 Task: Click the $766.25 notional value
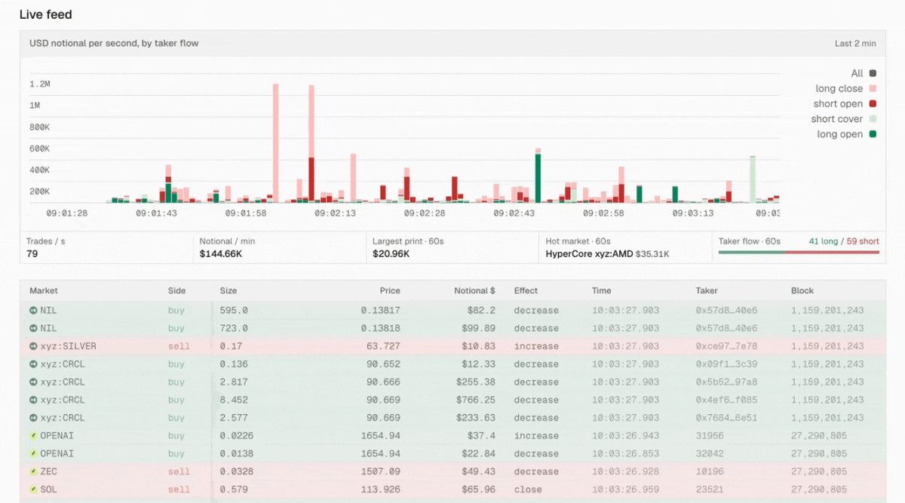click(476, 400)
